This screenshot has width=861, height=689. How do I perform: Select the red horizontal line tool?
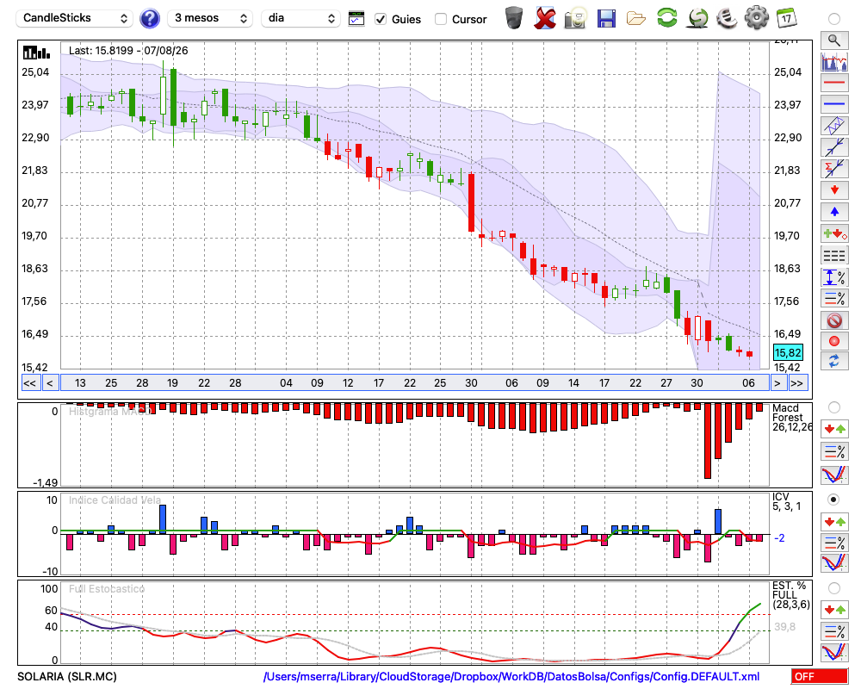pyautogui.click(x=834, y=83)
